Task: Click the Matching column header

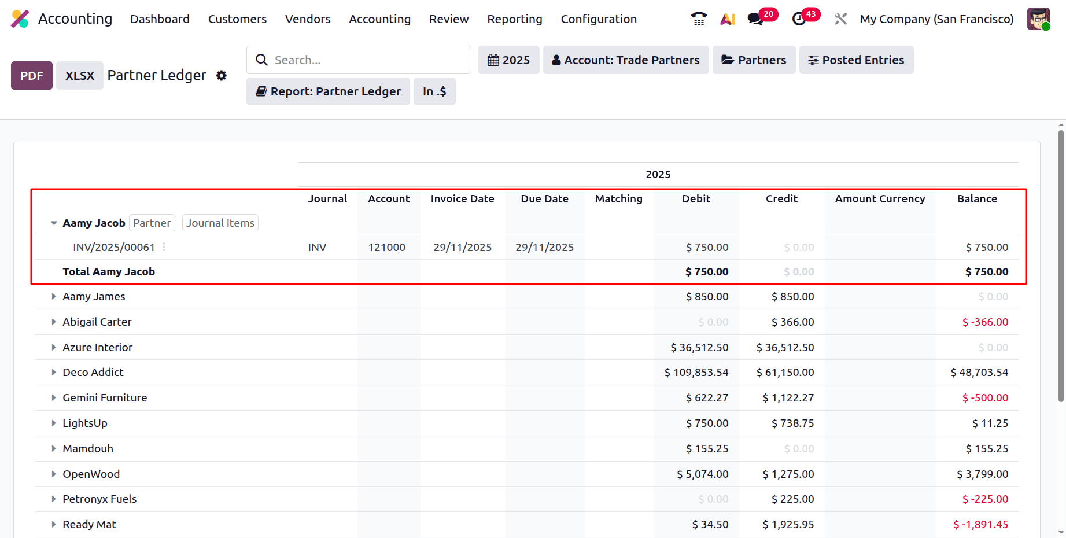Action: click(619, 198)
